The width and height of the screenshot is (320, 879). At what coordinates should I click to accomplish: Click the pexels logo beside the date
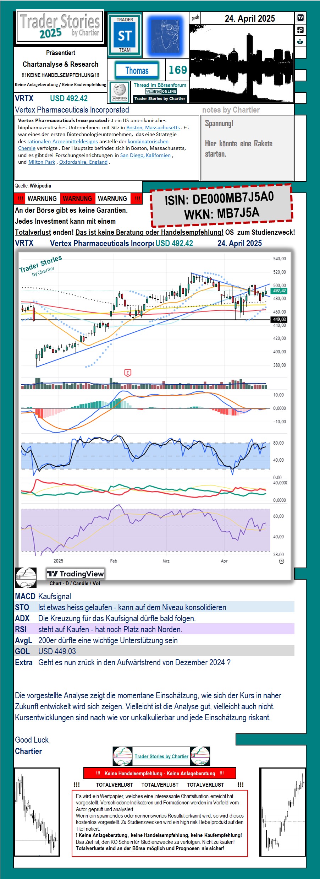[195, 18]
